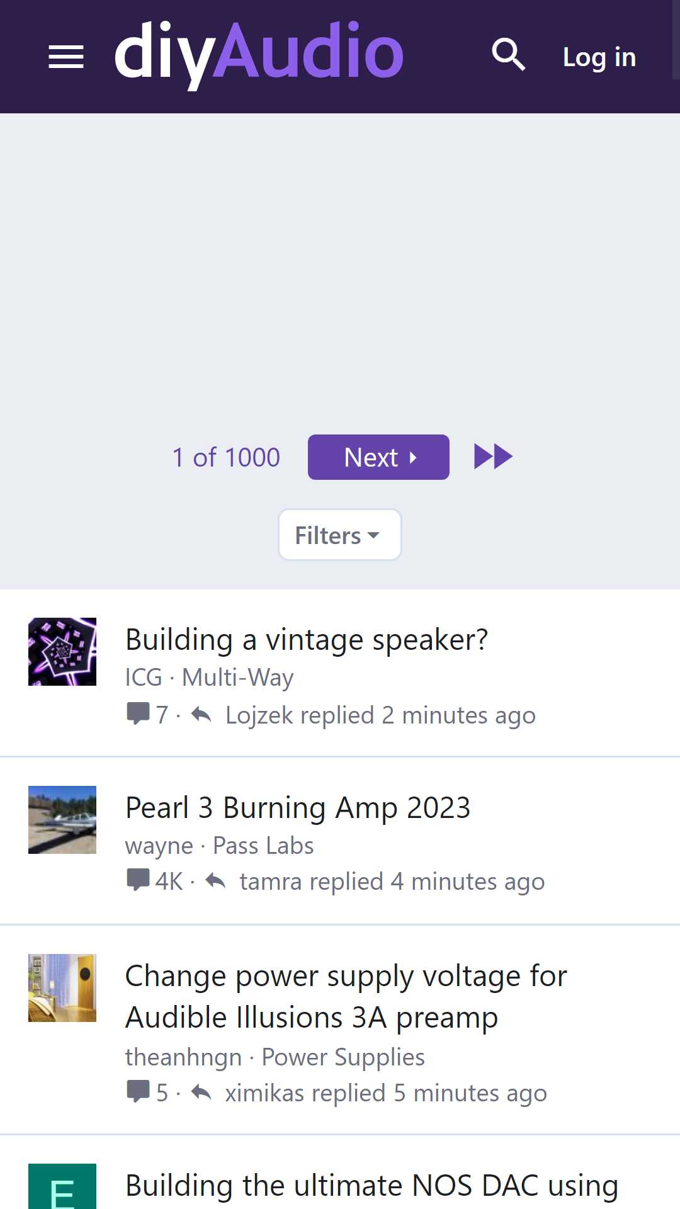Open the Multi-Way forum category
Image resolution: width=680 pixels, height=1209 pixels.
click(237, 678)
